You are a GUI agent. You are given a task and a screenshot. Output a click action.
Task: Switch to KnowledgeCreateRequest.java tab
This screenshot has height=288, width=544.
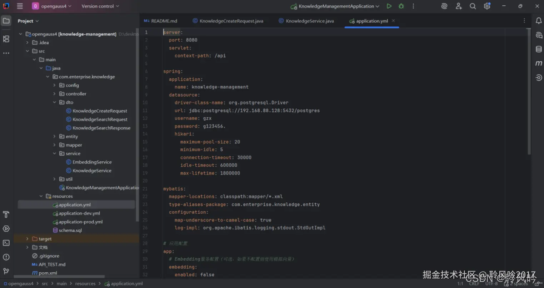(228, 21)
